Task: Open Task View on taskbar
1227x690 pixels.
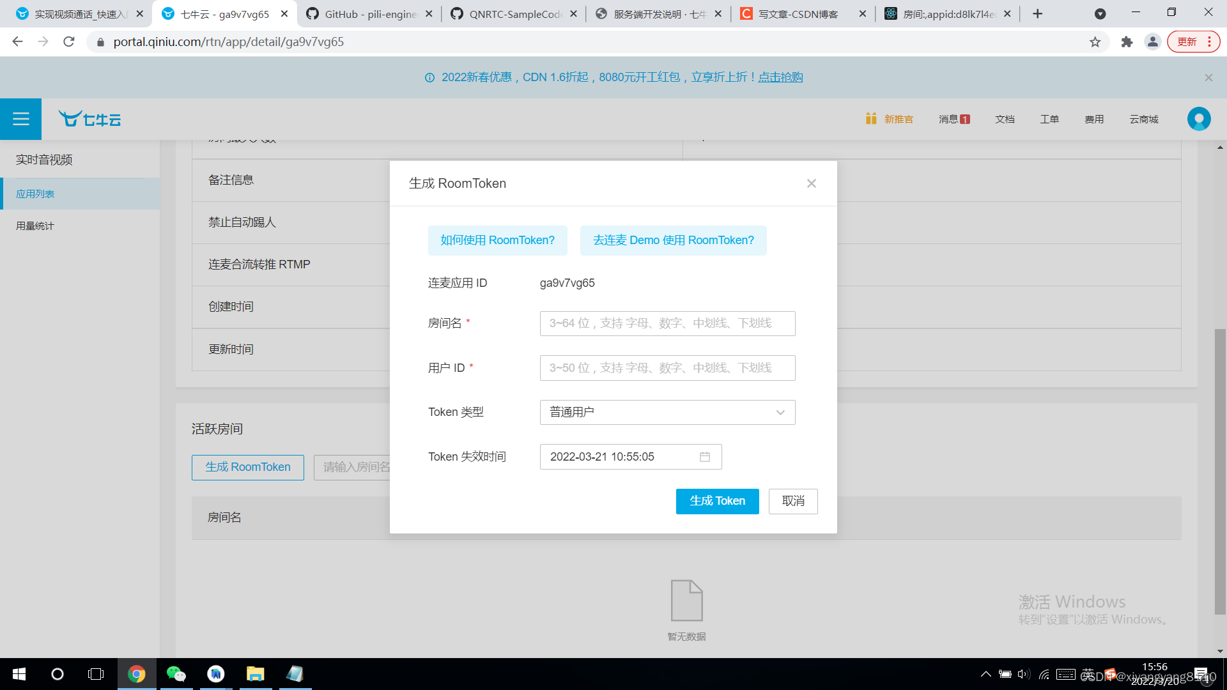Action: (x=96, y=674)
